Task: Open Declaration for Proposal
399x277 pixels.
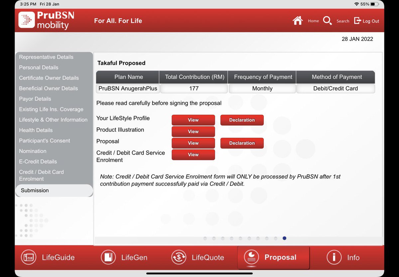Action: [242, 143]
